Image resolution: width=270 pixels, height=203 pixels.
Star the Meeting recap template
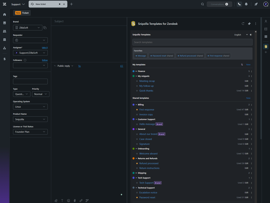coord(137,81)
